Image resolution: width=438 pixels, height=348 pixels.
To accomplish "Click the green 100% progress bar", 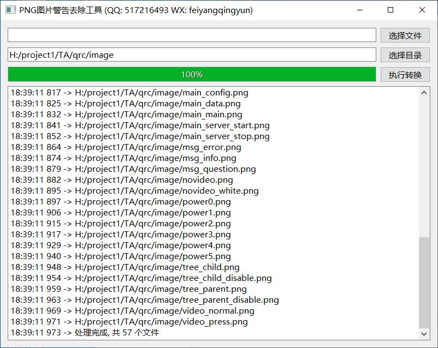I will pyautogui.click(x=192, y=75).
